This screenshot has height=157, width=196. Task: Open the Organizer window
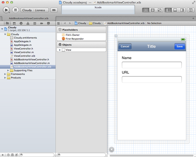coord(191,10)
